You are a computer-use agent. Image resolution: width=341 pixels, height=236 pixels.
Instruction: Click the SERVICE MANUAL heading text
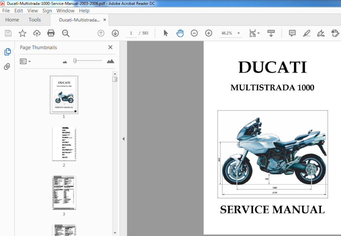click(x=272, y=209)
